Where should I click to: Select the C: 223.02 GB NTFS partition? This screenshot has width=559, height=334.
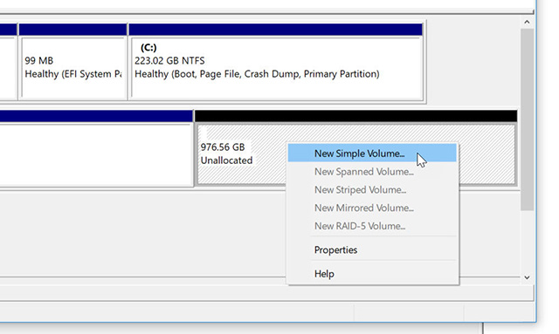pos(276,68)
